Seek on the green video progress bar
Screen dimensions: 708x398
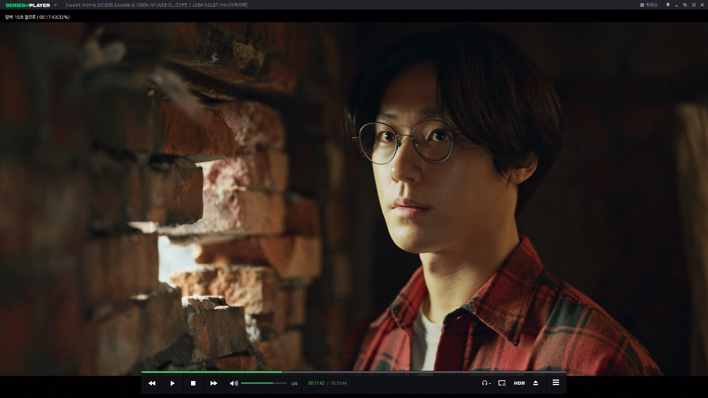point(354,372)
